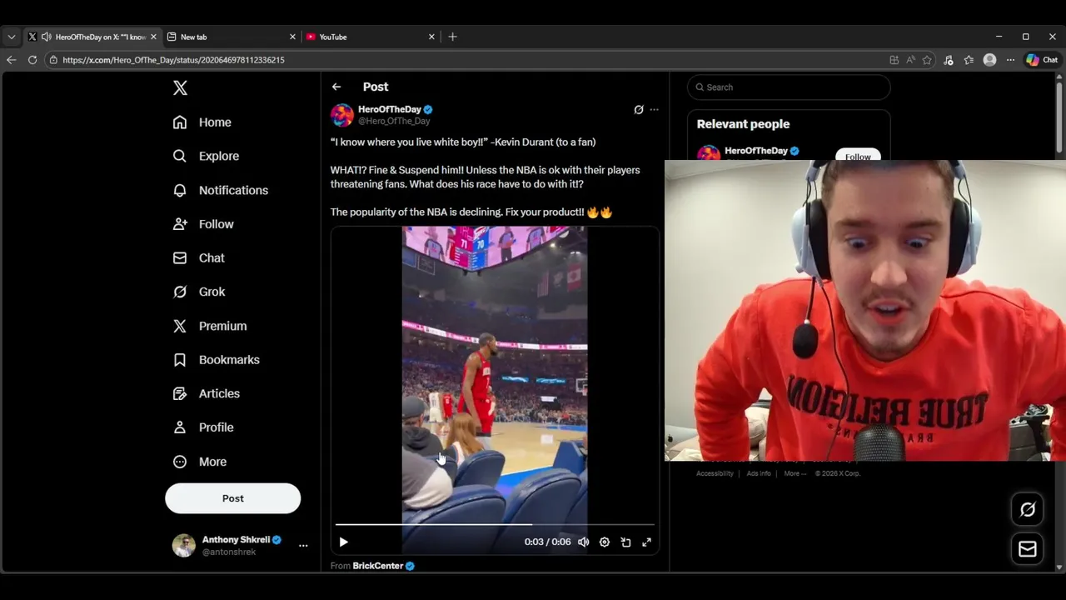1066x600 pixels.
Task: Open Explore in the sidebar
Action: coord(206,156)
